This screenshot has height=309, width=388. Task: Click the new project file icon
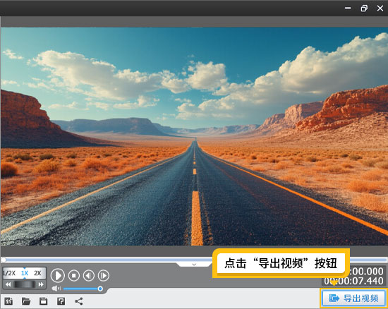coord(8,301)
